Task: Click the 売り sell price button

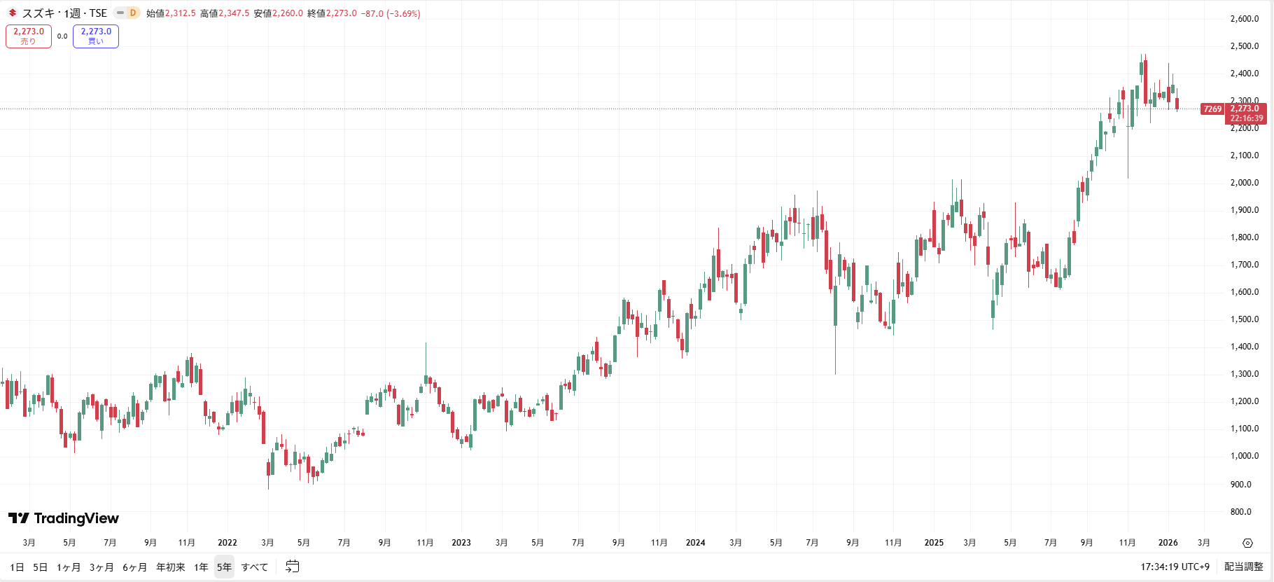Action: [29, 36]
